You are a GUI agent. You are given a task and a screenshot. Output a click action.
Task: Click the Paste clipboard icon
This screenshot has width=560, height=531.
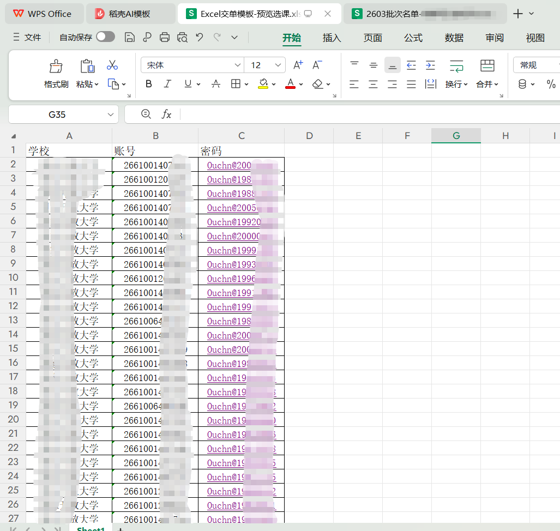tap(87, 66)
